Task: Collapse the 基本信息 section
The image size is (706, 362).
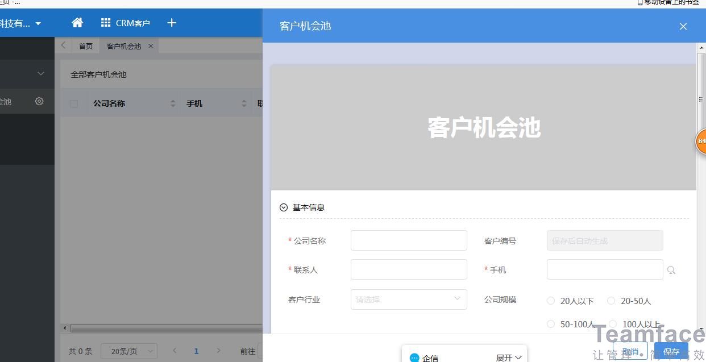Action: click(283, 207)
